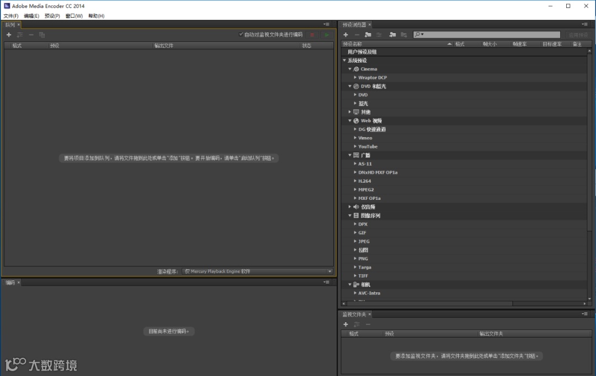
Task: Collapse the DVD 和蓝光 category
Action: (350, 86)
